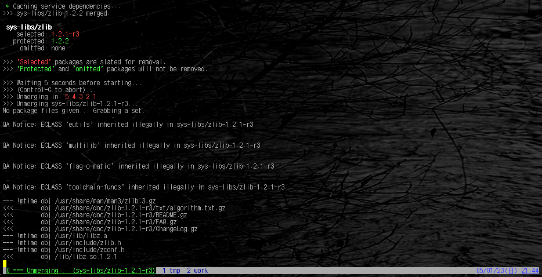542x277 pixels.
Task: Click the green 'omitted' quoted word
Action: coord(88,69)
